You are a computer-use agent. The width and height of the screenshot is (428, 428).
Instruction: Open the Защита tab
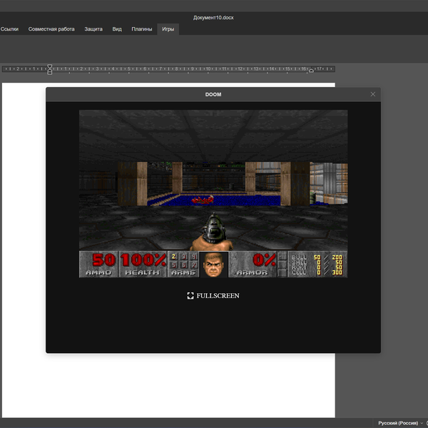(x=93, y=29)
